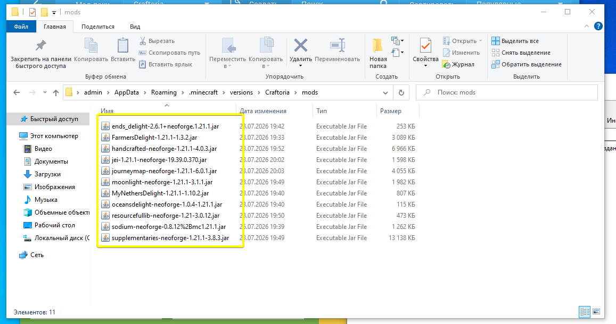This screenshot has width=616, height=324.
Task: Open the Файл tab
Action: [21, 27]
